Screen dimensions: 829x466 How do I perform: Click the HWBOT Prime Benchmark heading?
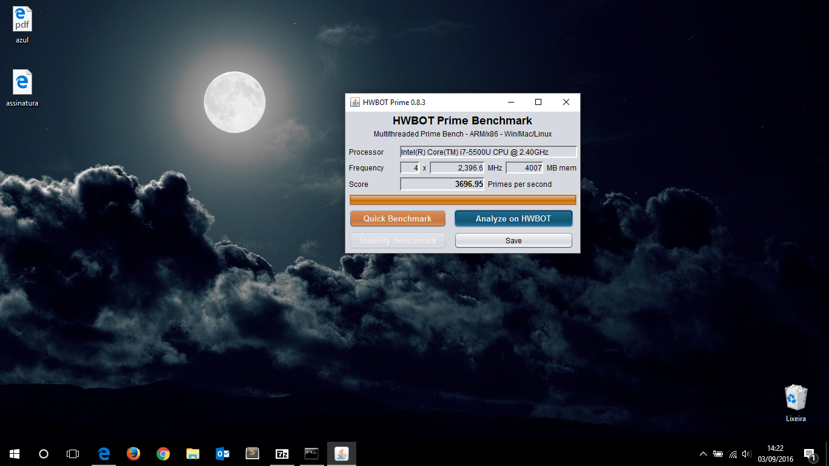[x=462, y=121]
